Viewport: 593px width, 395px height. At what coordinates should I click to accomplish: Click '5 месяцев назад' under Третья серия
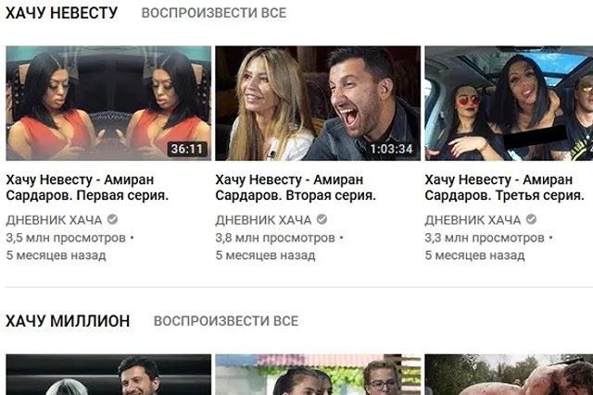(x=475, y=255)
